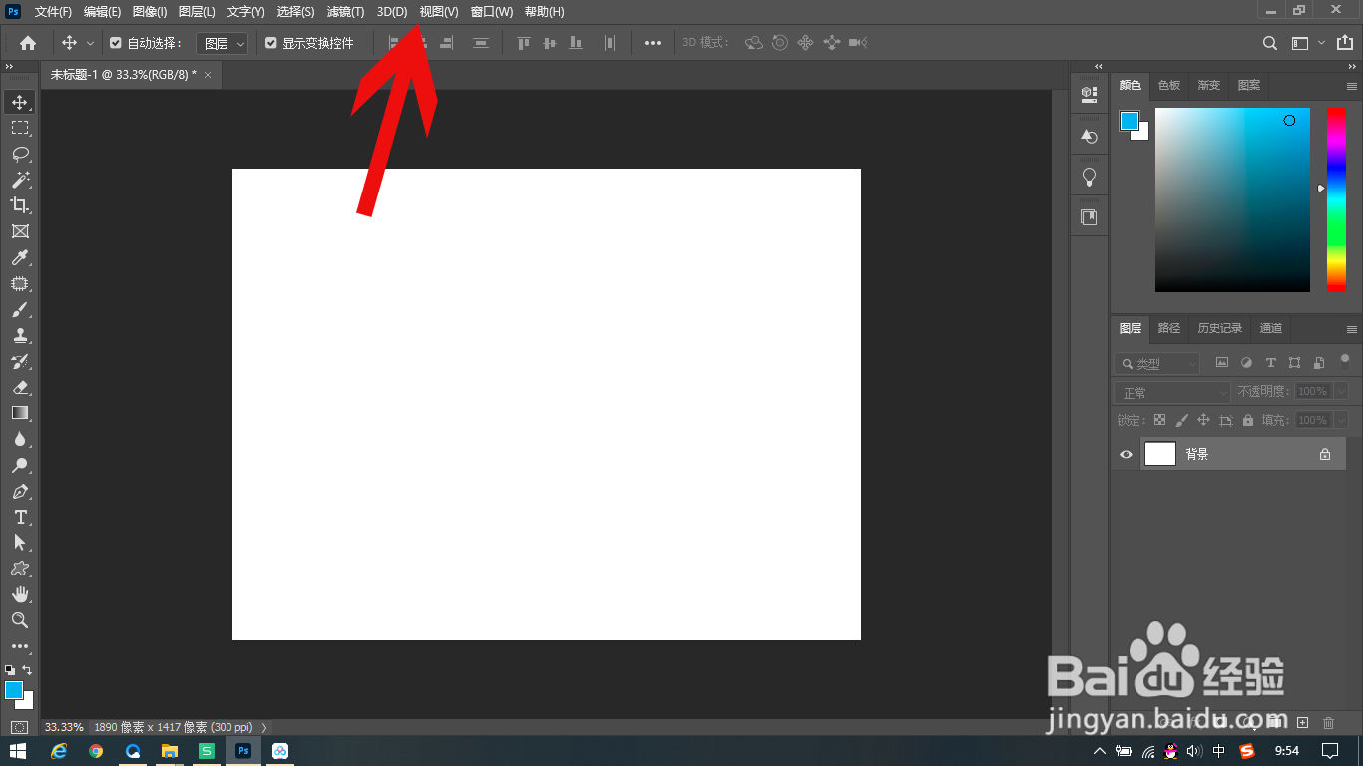Image resolution: width=1363 pixels, height=766 pixels.
Task: Select the Blur tool
Action: [20, 439]
